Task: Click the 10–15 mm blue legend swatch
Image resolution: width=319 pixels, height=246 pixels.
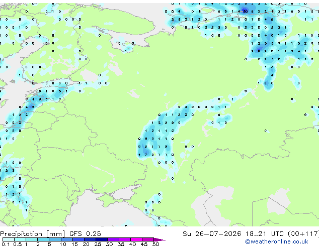Action: click(66, 239)
